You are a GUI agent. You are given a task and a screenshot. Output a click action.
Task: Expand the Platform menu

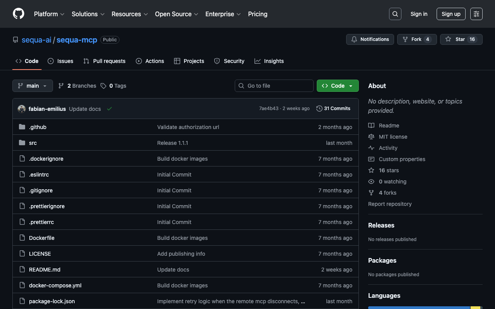point(49,14)
